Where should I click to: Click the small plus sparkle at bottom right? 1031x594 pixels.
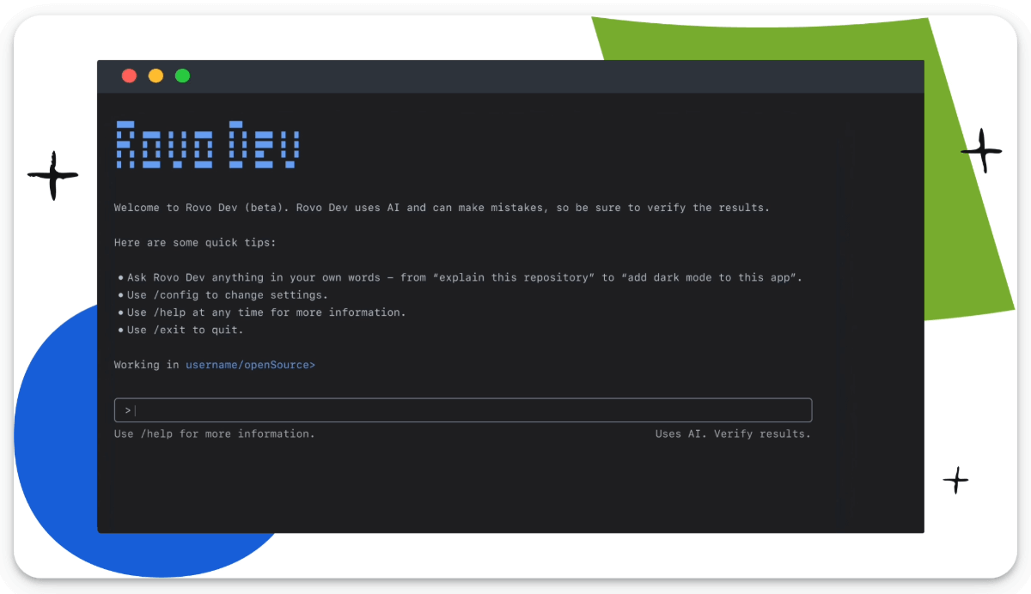[x=955, y=480]
